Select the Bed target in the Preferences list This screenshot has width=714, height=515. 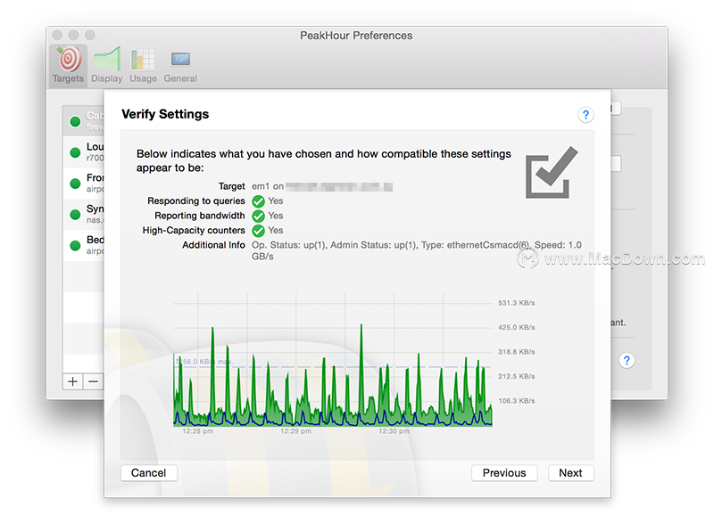point(84,245)
